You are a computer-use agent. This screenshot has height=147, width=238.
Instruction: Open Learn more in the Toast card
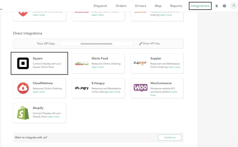(x=166, y=15)
